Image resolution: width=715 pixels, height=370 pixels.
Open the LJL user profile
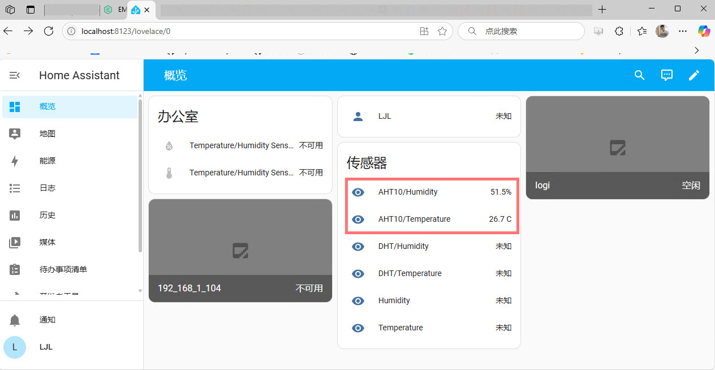[x=45, y=347]
